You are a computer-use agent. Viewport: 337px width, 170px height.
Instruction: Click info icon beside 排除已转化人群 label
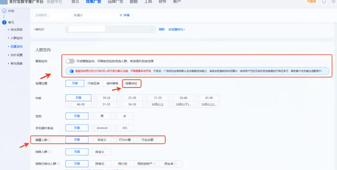[59, 164]
